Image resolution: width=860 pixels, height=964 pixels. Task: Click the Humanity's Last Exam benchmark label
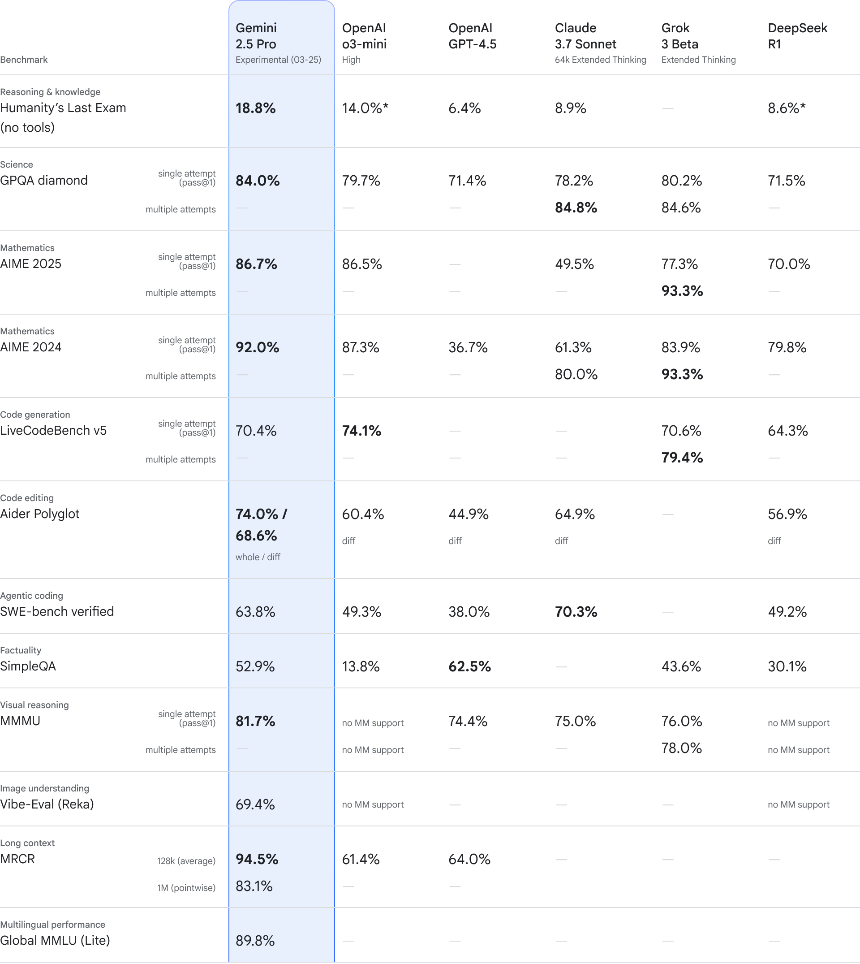(63, 117)
